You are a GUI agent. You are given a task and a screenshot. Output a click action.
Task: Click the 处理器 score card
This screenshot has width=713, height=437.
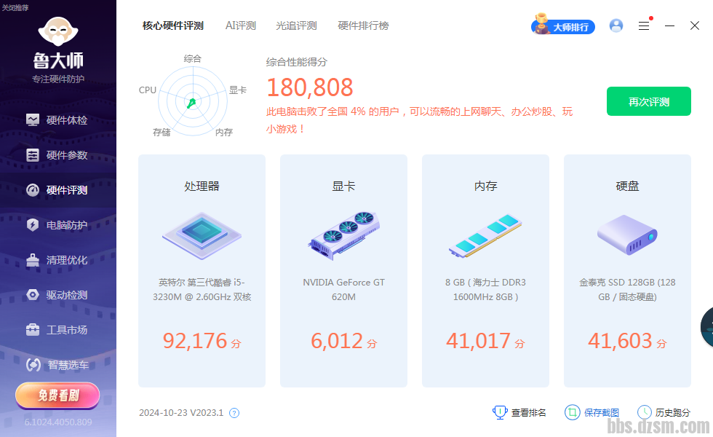pos(202,270)
